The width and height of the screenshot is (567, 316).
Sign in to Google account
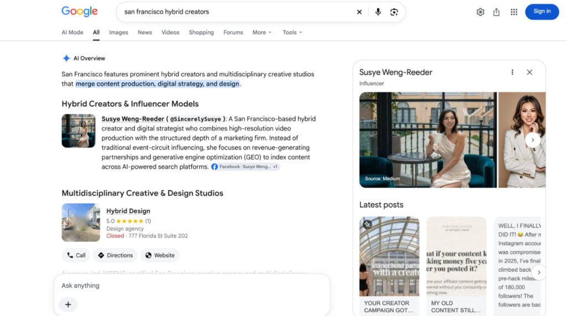[542, 12]
